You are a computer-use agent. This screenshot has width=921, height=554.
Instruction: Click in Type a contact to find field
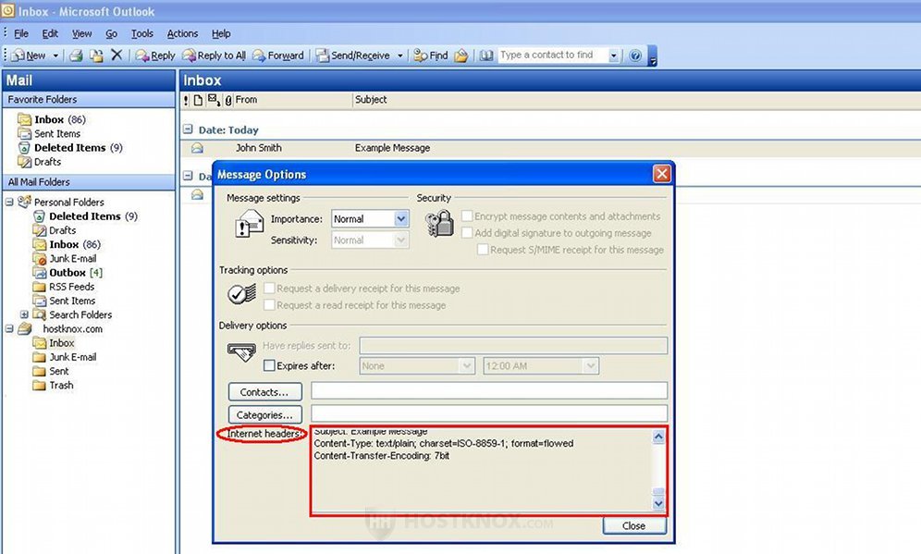(x=553, y=55)
